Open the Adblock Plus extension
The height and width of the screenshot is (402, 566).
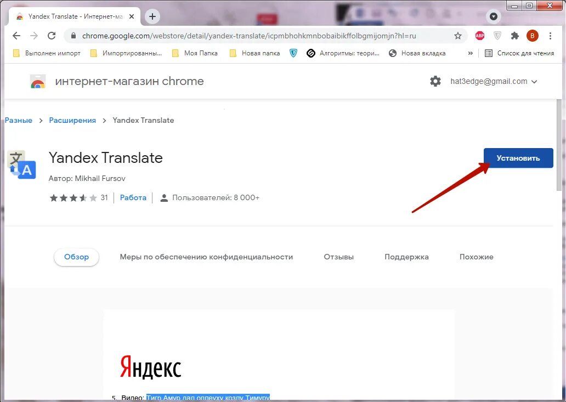click(x=480, y=35)
